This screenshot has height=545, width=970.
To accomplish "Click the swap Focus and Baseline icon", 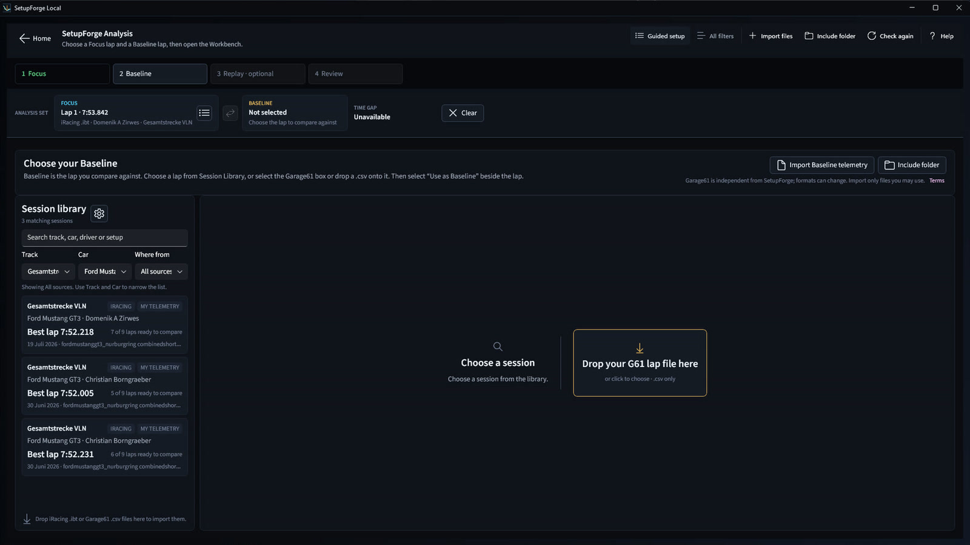I will [230, 113].
